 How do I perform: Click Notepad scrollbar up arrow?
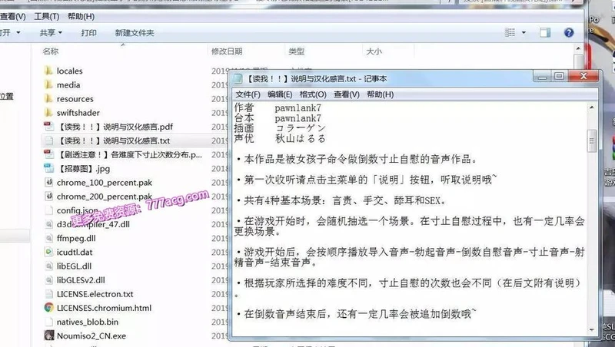[x=591, y=107]
